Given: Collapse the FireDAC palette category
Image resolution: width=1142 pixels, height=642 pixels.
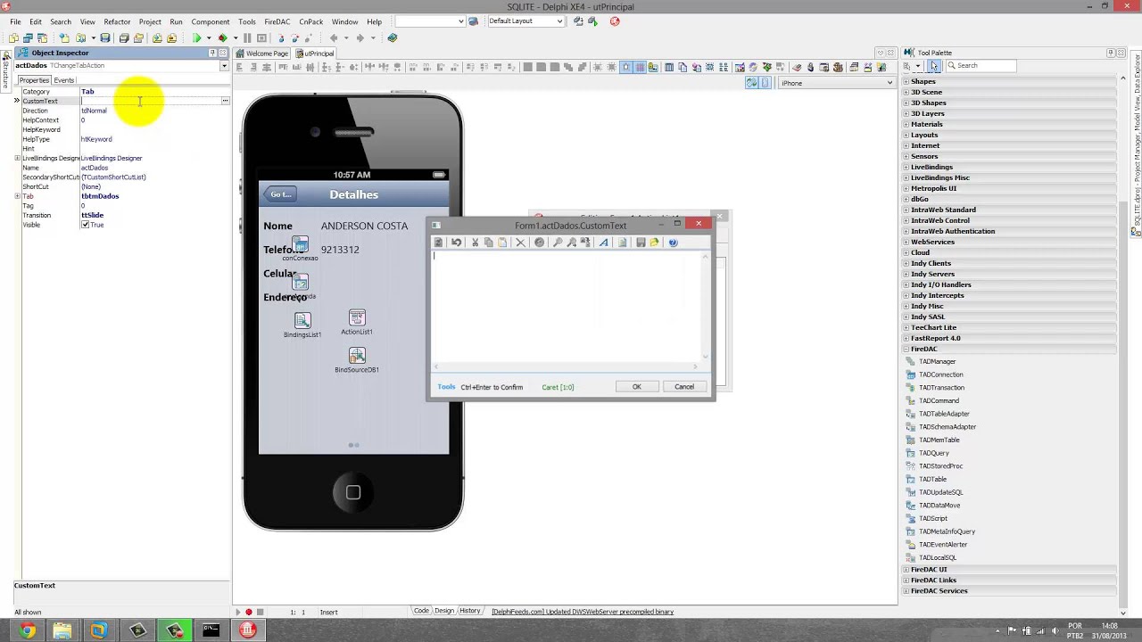Looking at the screenshot, I should 906,349.
